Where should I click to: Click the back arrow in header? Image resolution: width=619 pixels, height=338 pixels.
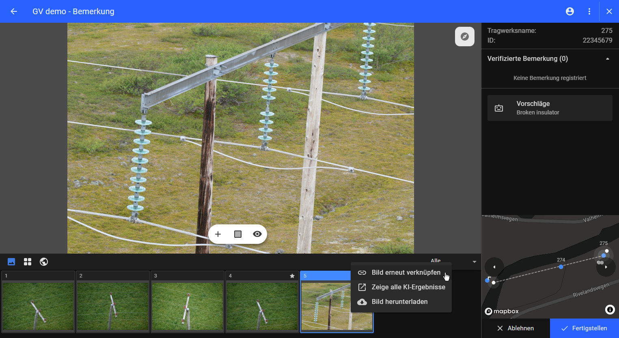click(x=14, y=11)
